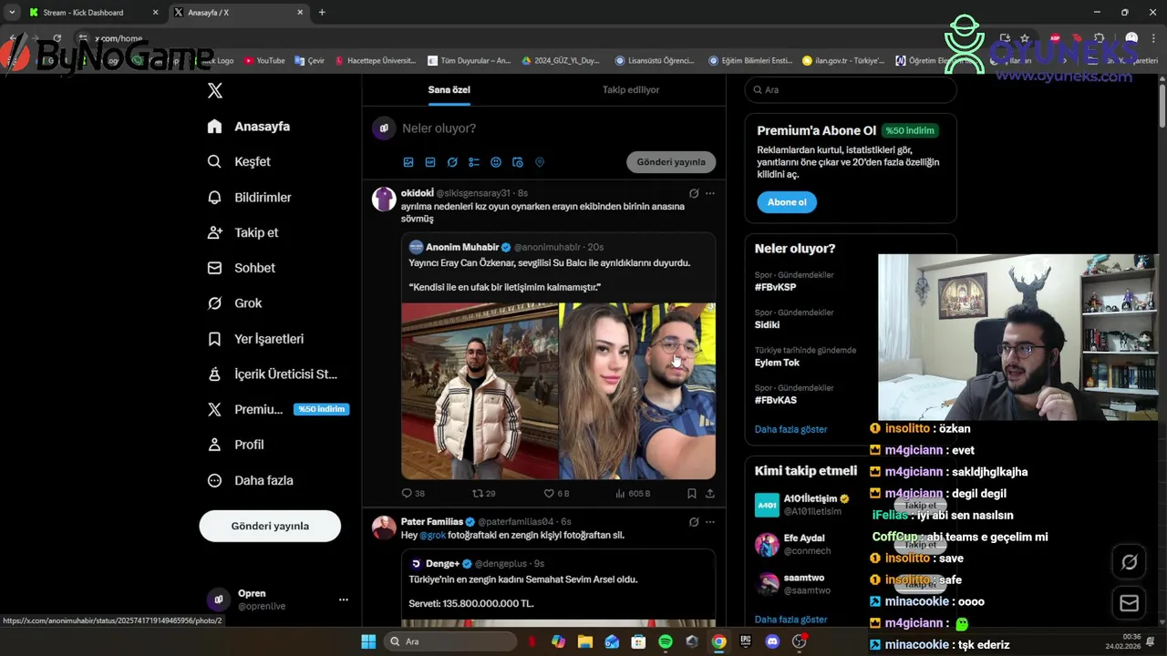The height and width of the screenshot is (656, 1167).
Task: Add media image icon in composer
Action: [x=408, y=162]
